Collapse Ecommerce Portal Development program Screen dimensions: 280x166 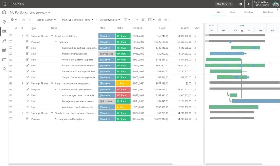55,89
